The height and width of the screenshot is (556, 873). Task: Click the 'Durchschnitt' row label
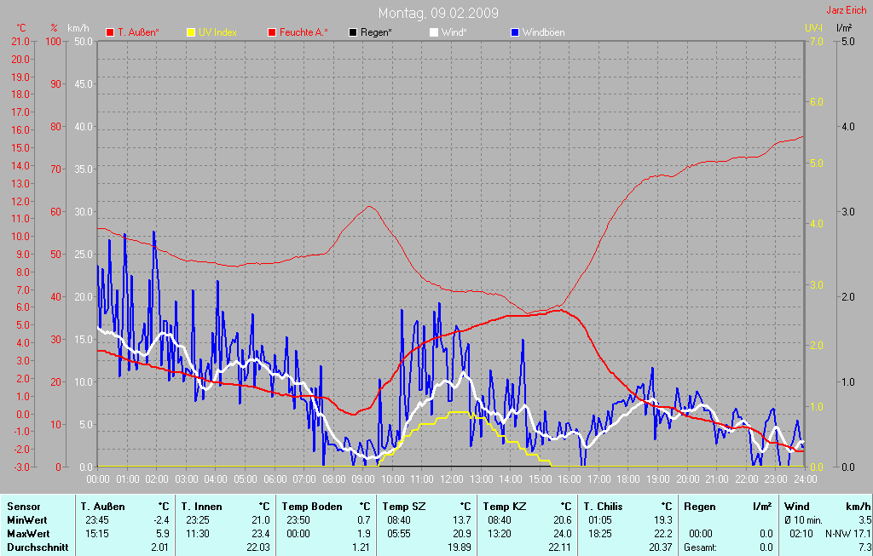(38, 547)
